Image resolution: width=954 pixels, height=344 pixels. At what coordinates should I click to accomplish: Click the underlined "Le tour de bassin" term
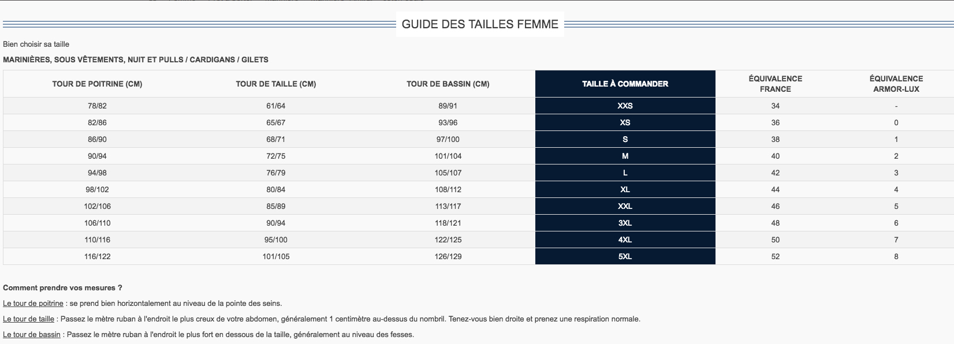coord(32,334)
